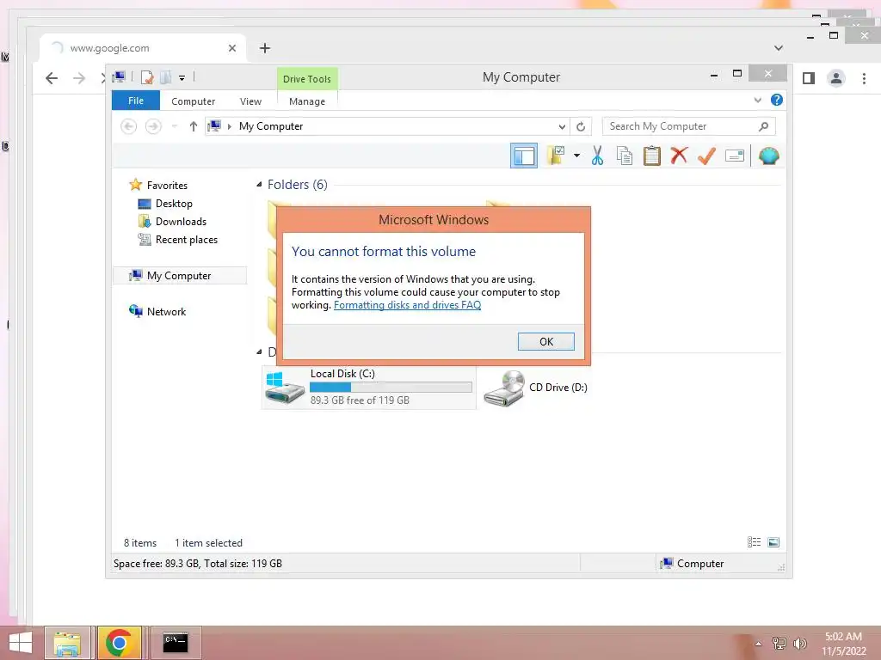881x660 pixels.
Task: Click the Copy icon in the toolbar
Action: tap(625, 156)
